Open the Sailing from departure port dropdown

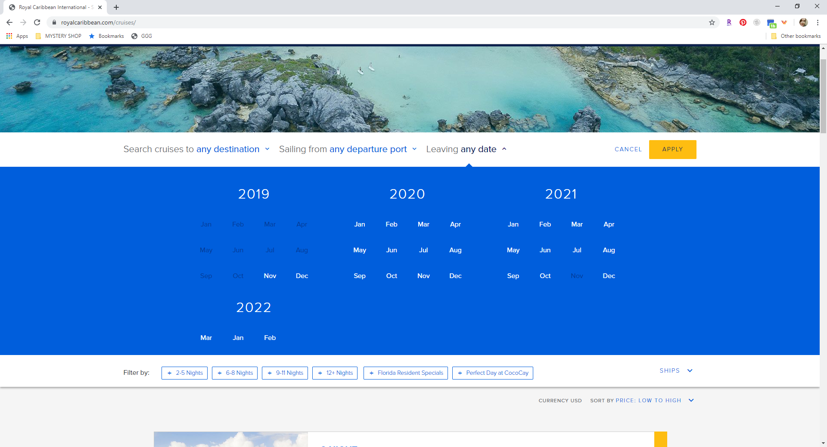coord(373,149)
